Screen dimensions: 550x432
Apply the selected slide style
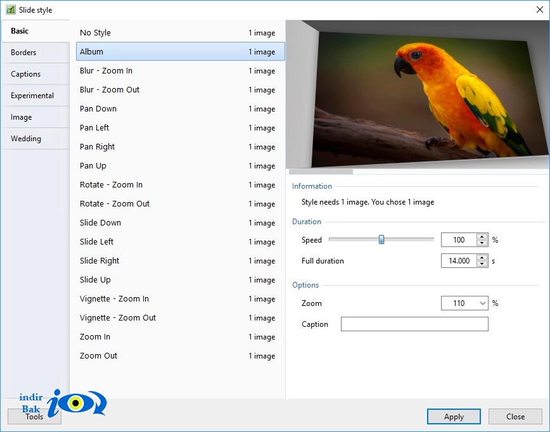(x=454, y=417)
